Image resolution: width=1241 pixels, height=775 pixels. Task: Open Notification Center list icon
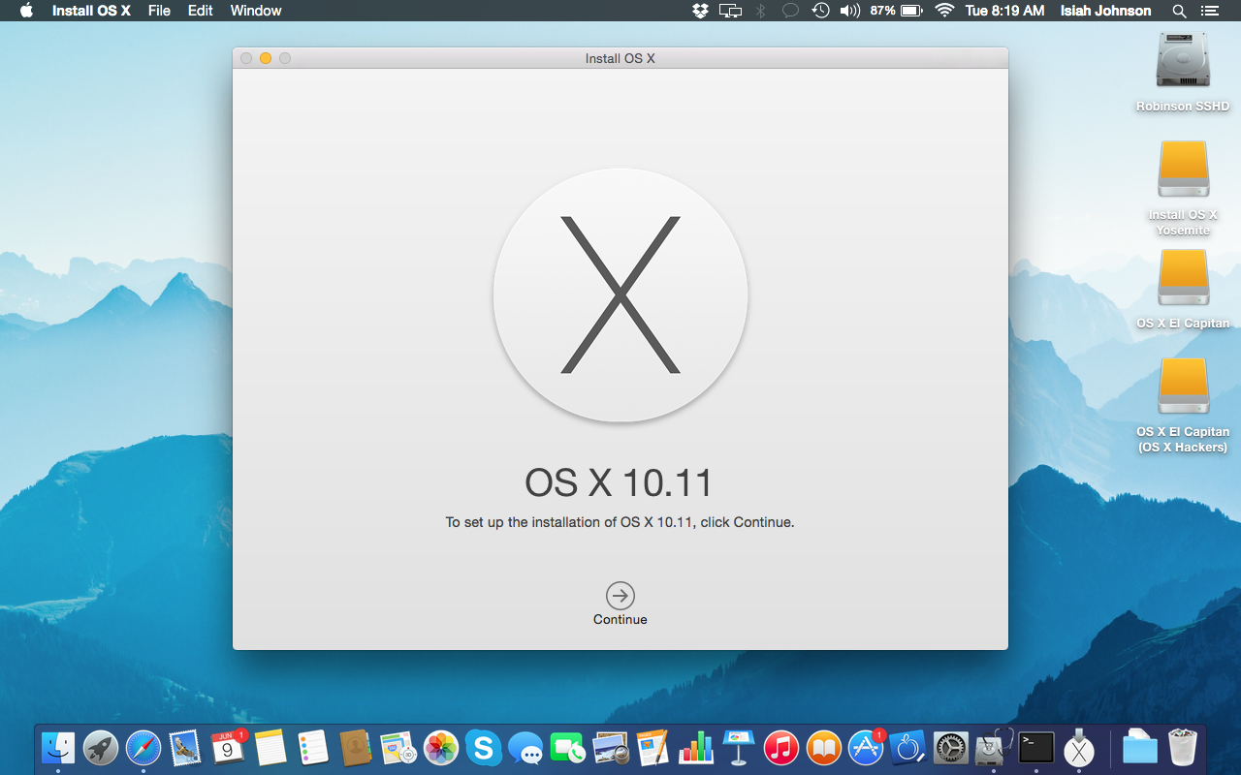click(1209, 11)
